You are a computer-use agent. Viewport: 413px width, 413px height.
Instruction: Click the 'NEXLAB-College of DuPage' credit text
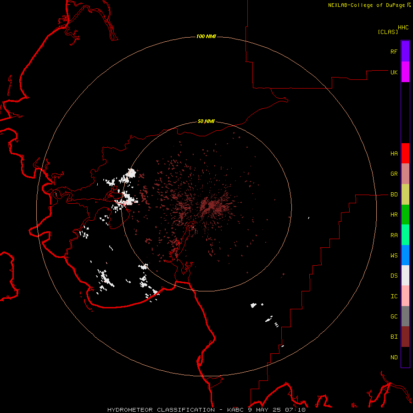366,5
